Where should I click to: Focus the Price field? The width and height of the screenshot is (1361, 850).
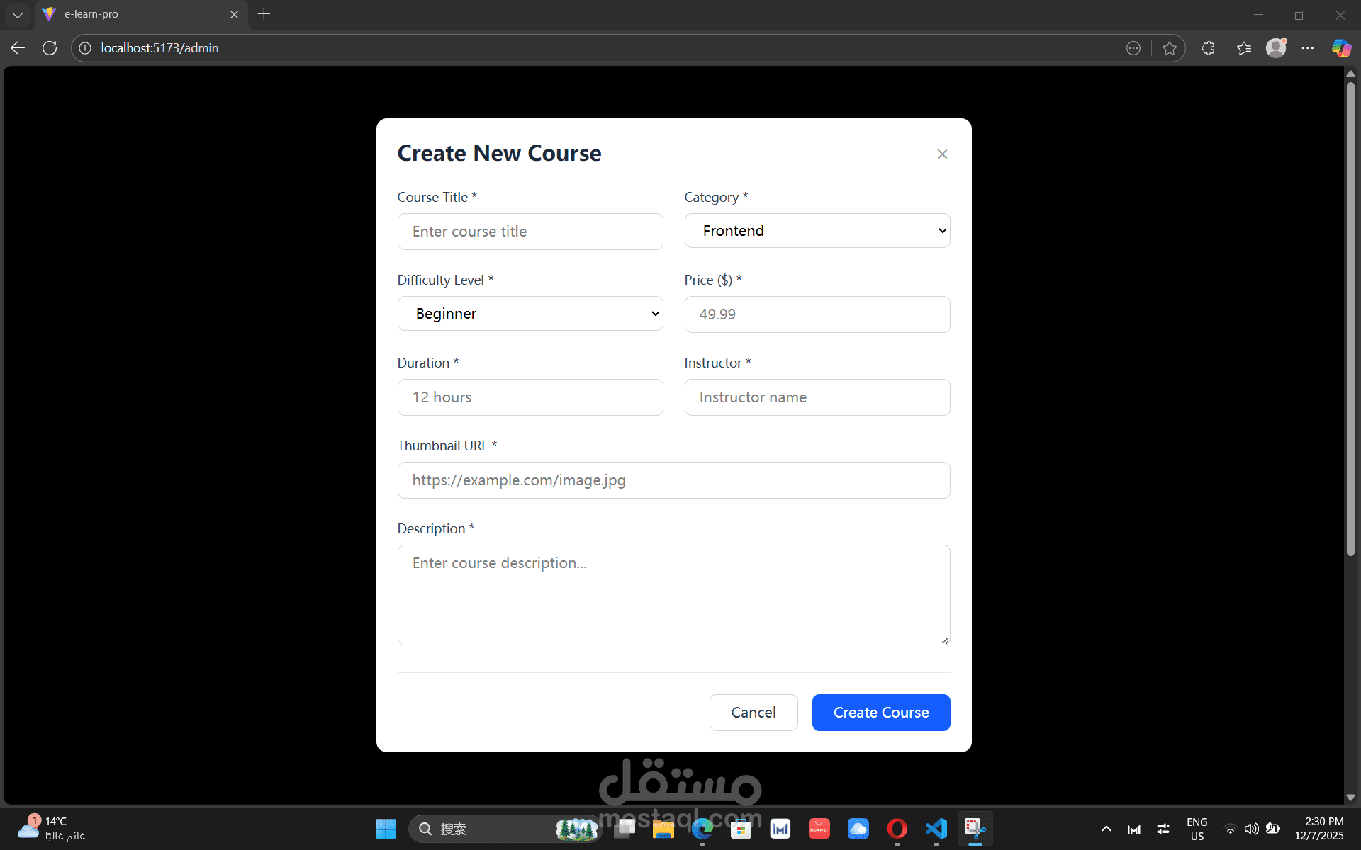point(817,314)
